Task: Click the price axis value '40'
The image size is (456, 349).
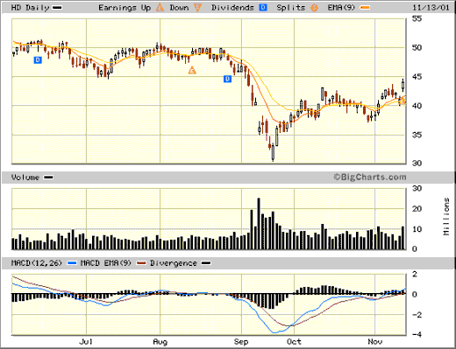Action: tap(417, 106)
